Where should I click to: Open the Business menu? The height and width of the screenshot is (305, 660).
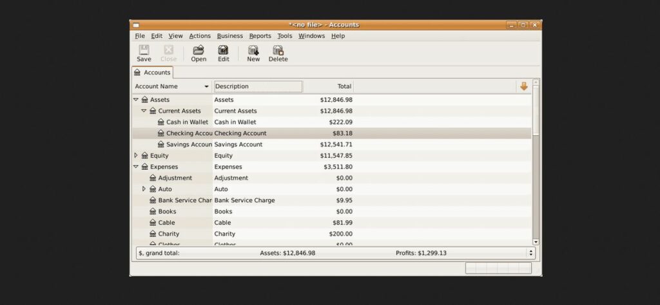(x=230, y=36)
